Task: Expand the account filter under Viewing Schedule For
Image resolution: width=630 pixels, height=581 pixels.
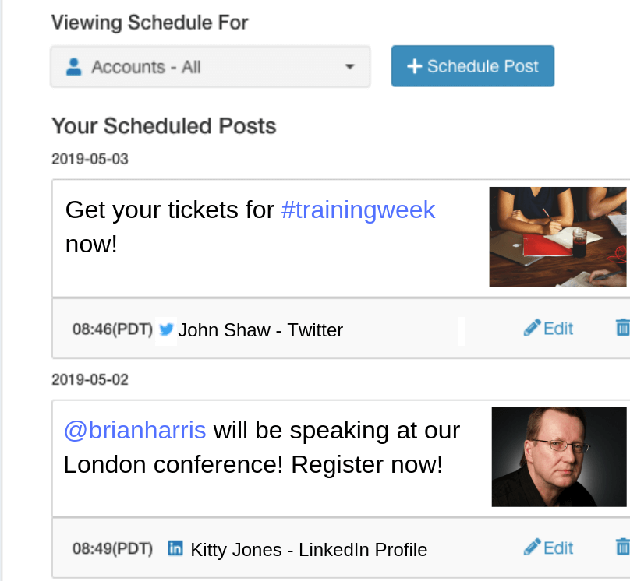Action: [x=210, y=67]
